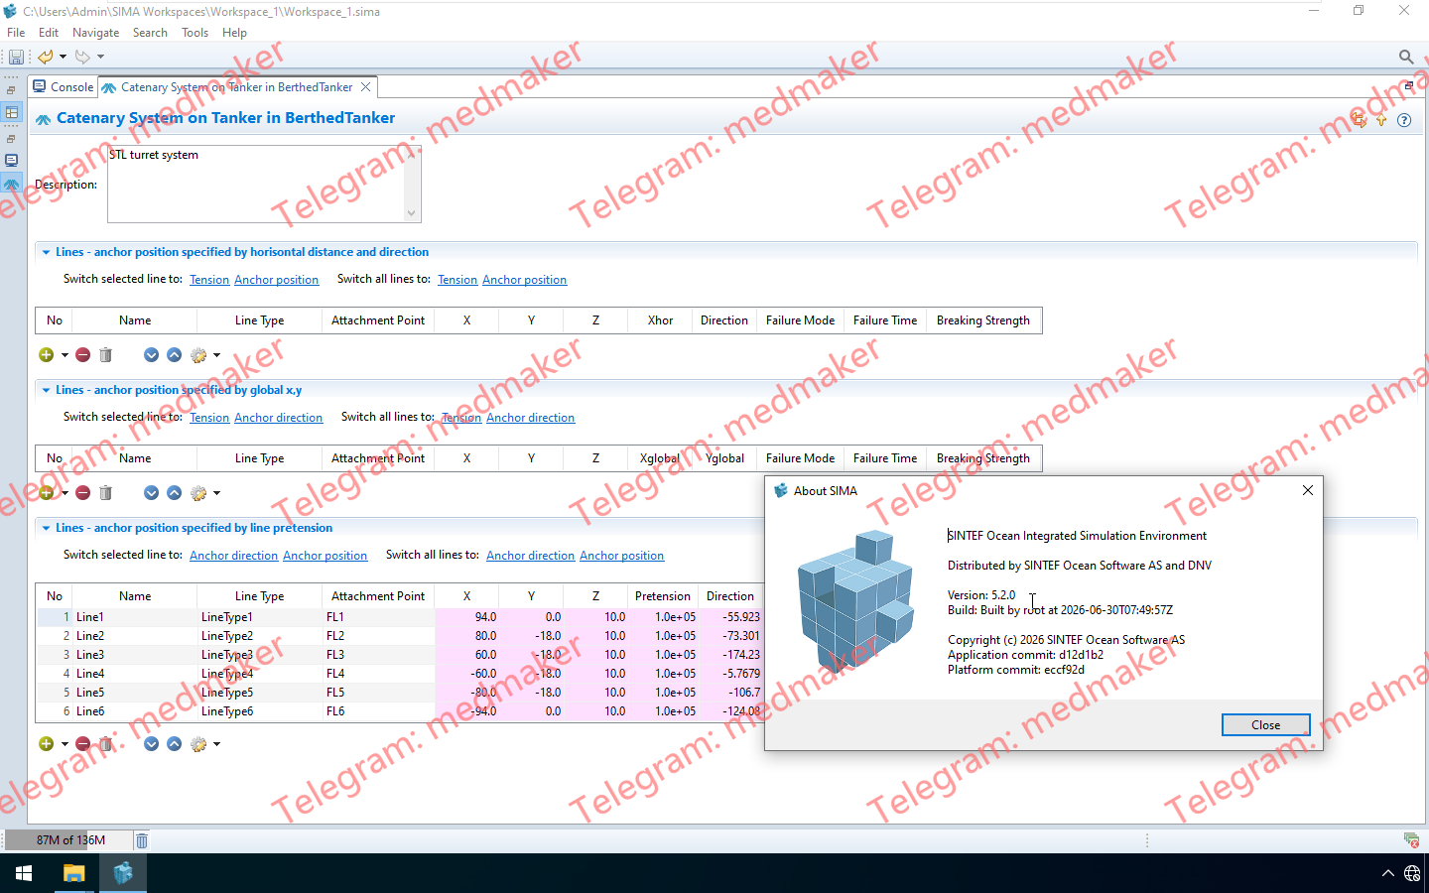The height and width of the screenshot is (893, 1429).
Task: Move row down in horizontal distance section
Action: point(151,355)
